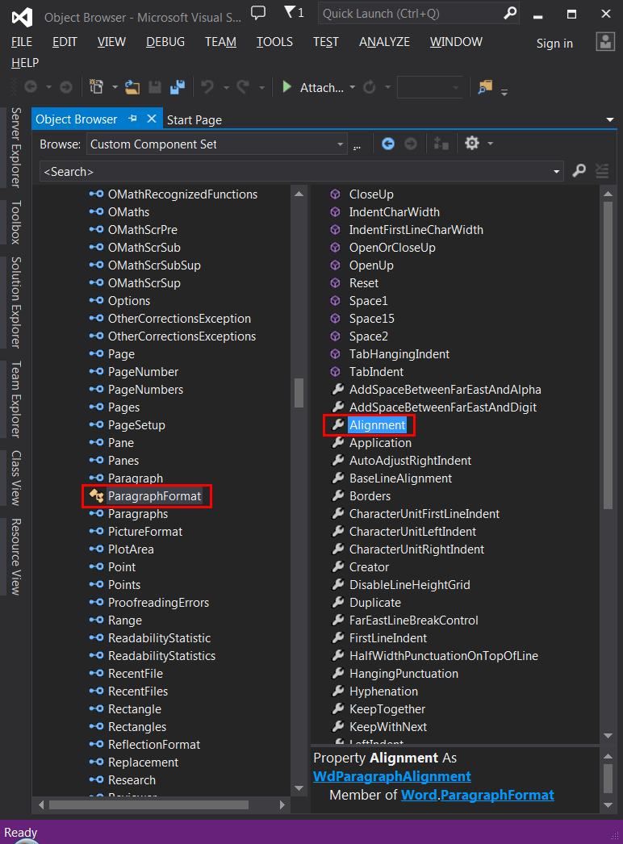The height and width of the screenshot is (844, 623).
Task: Open the toolbar overflow options arrow
Action: 504,93
